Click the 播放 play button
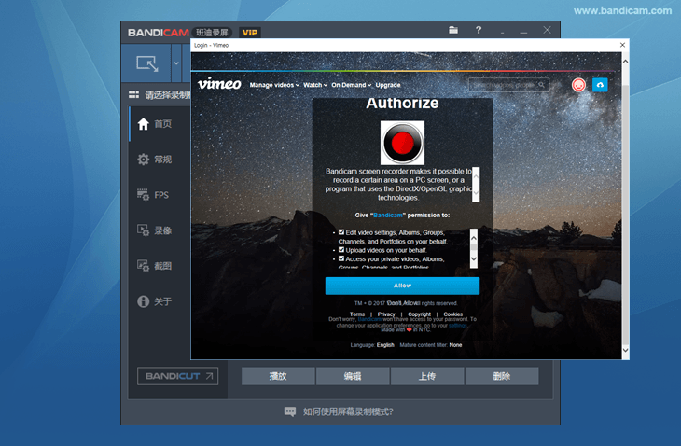Image resolution: width=681 pixels, height=446 pixels. pyautogui.click(x=278, y=376)
